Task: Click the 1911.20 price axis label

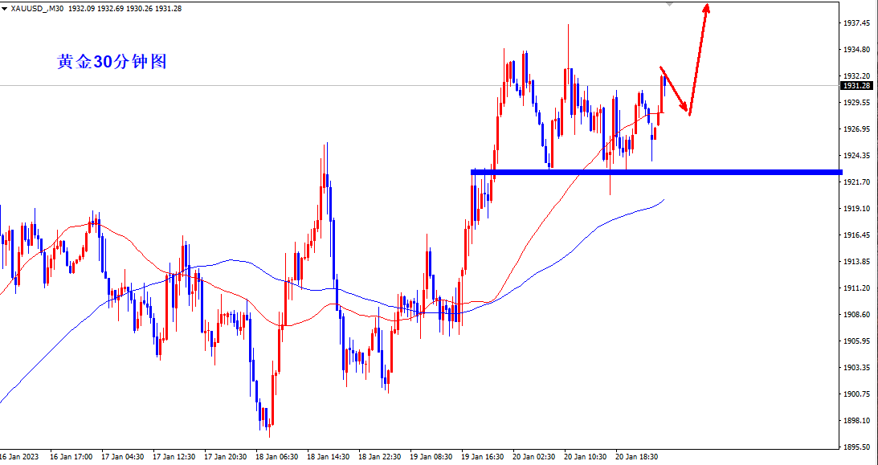Action: point(857,288)
